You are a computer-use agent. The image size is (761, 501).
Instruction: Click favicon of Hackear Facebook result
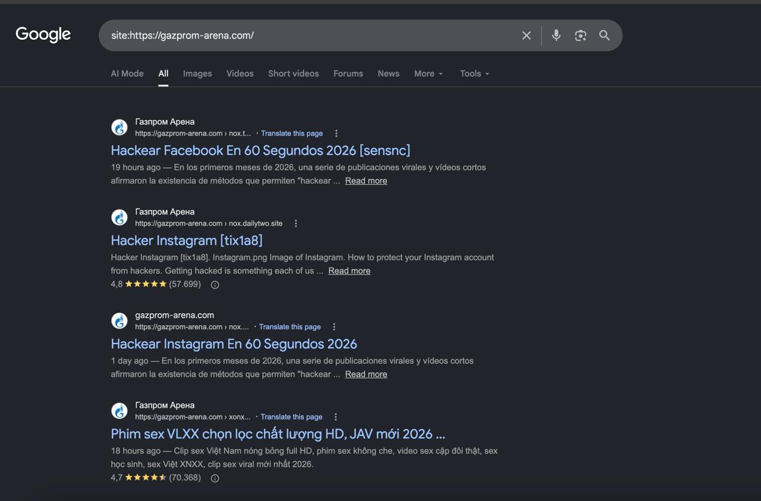point(120,127)
